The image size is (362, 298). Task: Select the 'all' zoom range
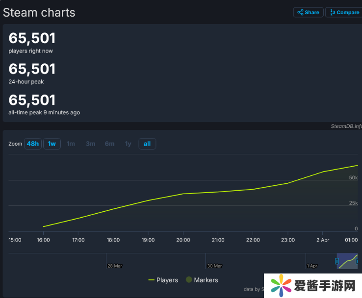tap(147, 144)
